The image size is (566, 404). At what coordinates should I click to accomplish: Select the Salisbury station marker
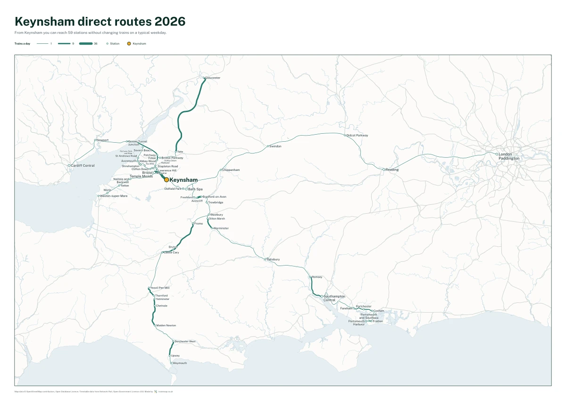(x=266, y=259)
